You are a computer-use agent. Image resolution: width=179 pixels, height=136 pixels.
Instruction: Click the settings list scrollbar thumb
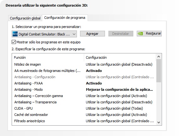(x=159, y=71)
